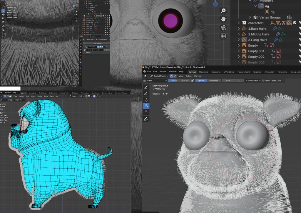
Task: Open the Add* brush selector dropdown
Action: pyautogui.click(x=155, y=81)
